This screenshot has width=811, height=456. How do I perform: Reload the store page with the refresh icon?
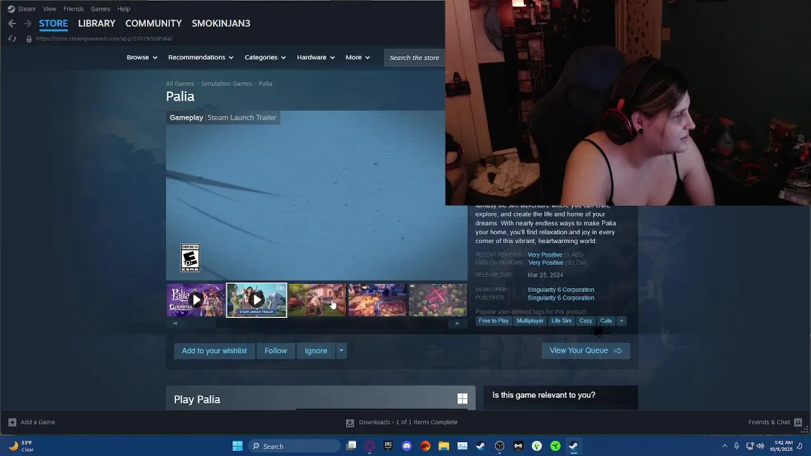click(12, 39)
